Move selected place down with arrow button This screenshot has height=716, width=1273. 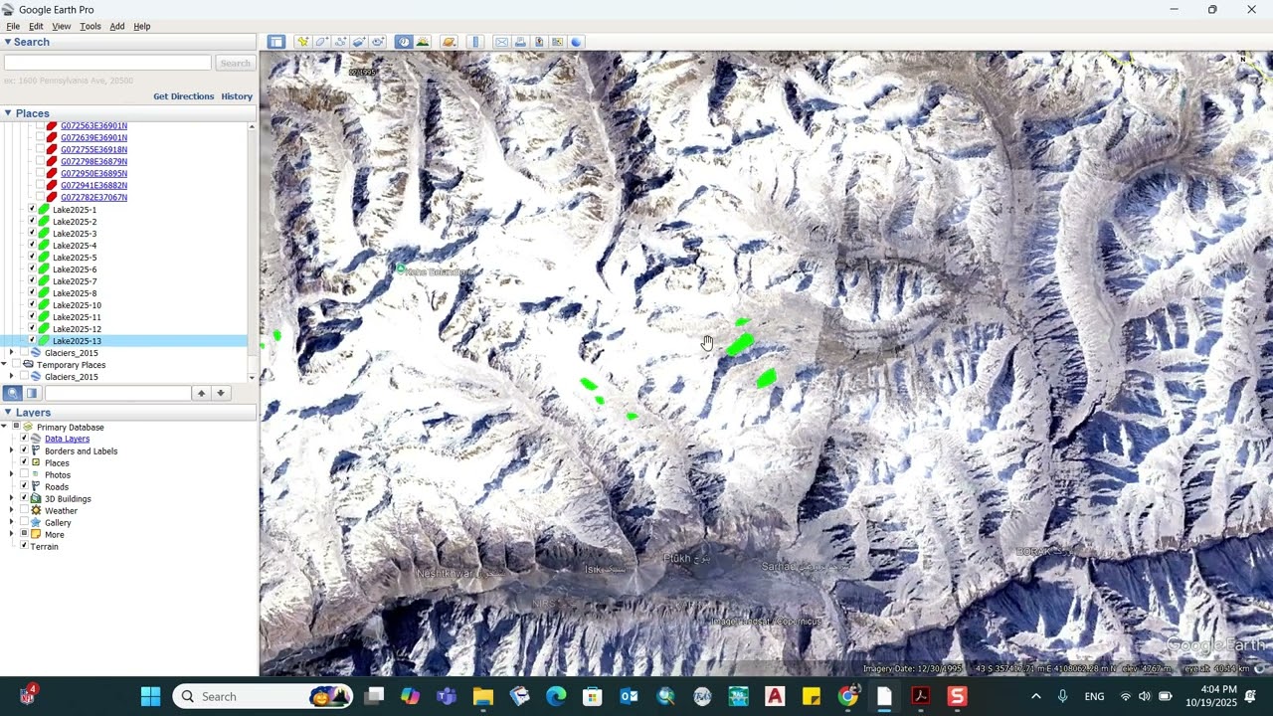click(x=221, y=393)
